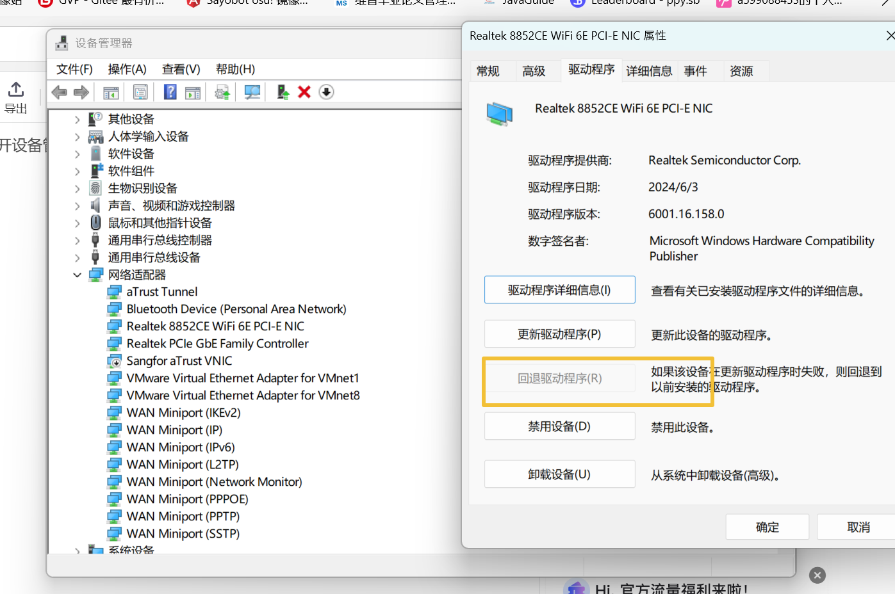Click the blue question mark Help icon
This screenshot has width=895, height=594.
pos(170,92)
